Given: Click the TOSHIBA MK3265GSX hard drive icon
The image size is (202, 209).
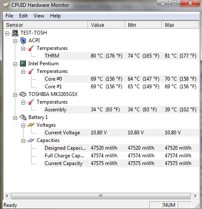Looking at the screenshot, I should (23, 94).
